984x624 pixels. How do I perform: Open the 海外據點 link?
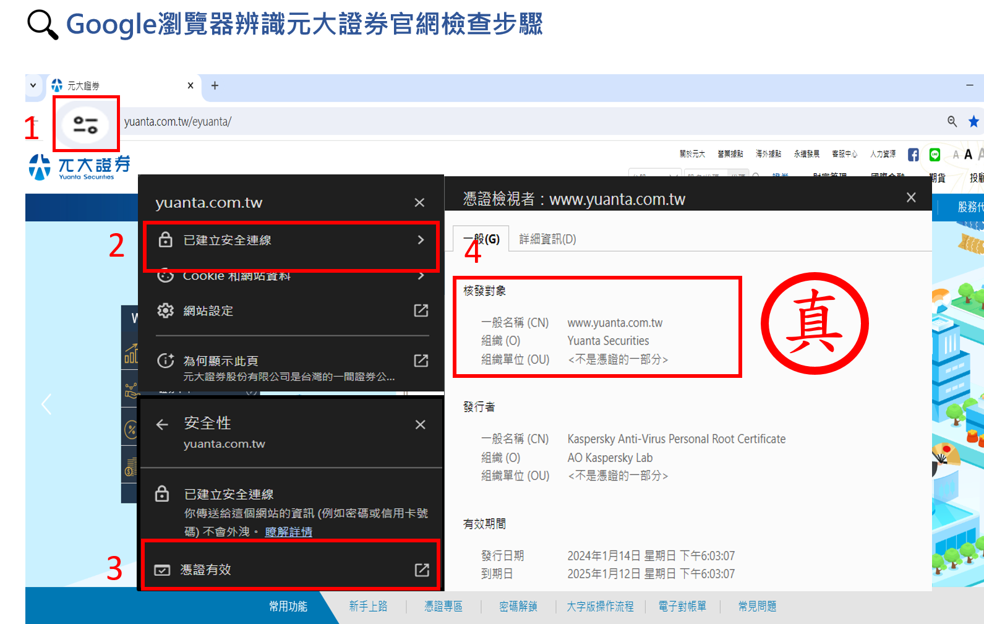point(768,154)
